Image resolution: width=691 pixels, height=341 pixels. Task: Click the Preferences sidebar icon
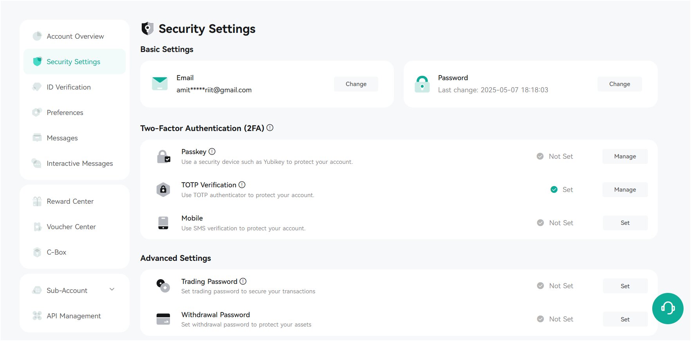pos(37,112)
